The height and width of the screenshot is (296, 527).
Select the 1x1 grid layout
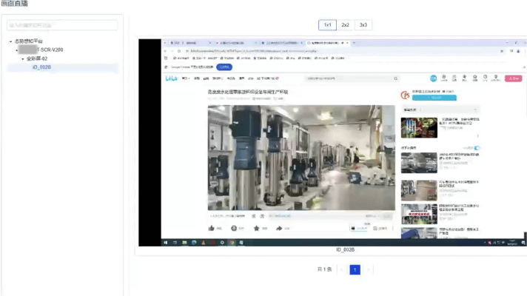(x=327, y=25)
